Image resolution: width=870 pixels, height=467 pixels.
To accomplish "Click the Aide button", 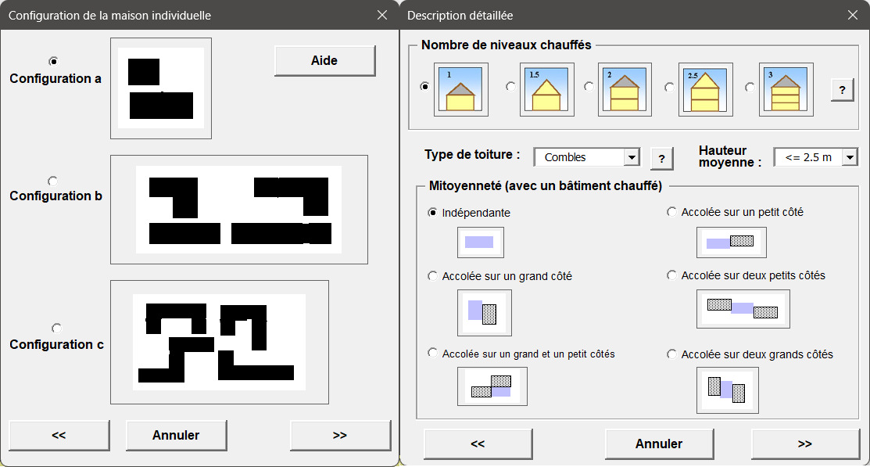I will 324,60.
